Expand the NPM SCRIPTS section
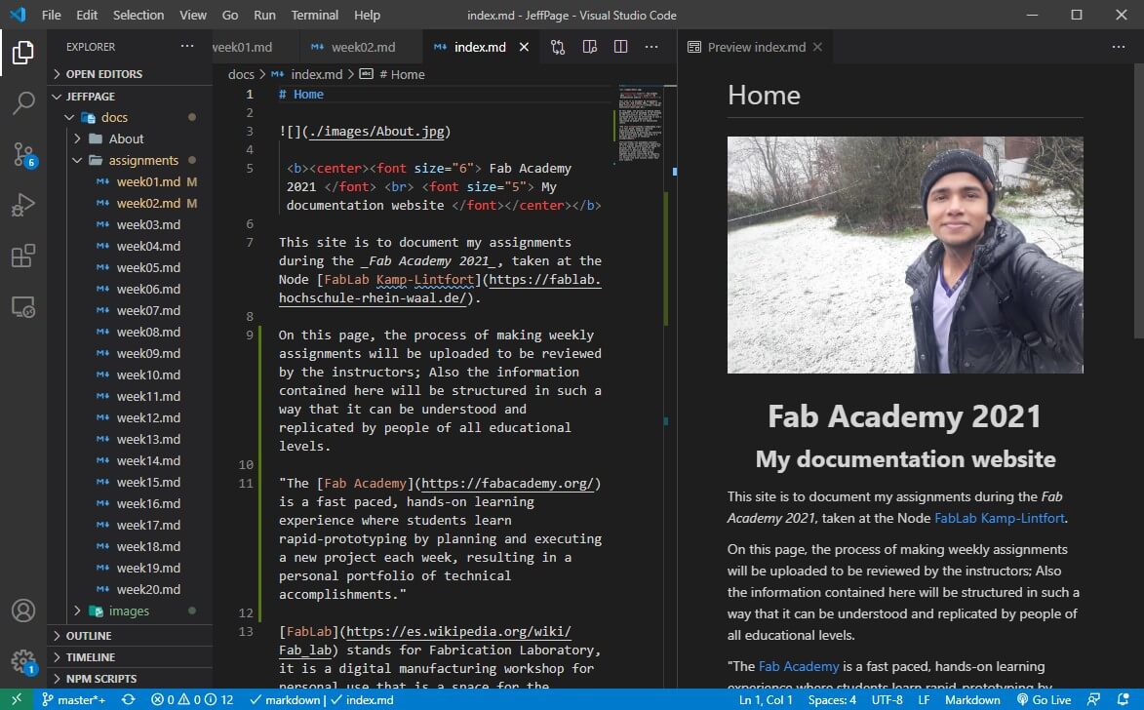 (x=130, y=679)
